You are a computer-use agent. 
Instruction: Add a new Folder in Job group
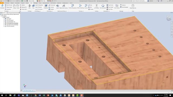coord(18,6)
